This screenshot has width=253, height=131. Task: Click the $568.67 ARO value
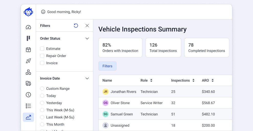coord(208,103)
